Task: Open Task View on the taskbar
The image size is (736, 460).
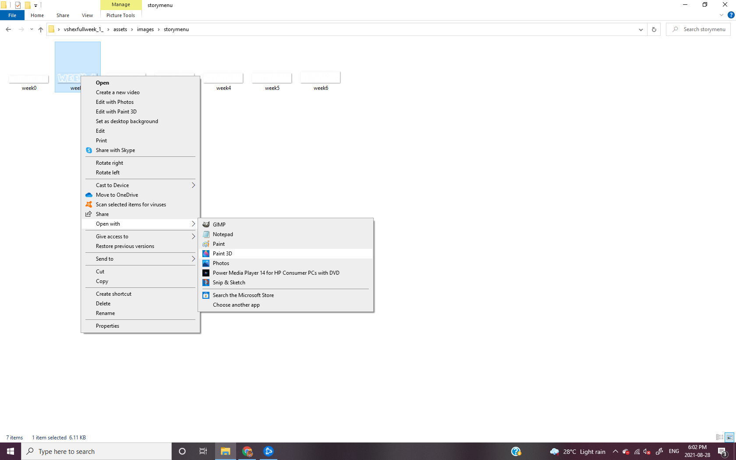Action: (x=203, y=451)
